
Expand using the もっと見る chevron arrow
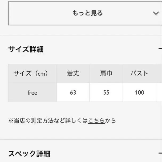click(x=156, y=13)
